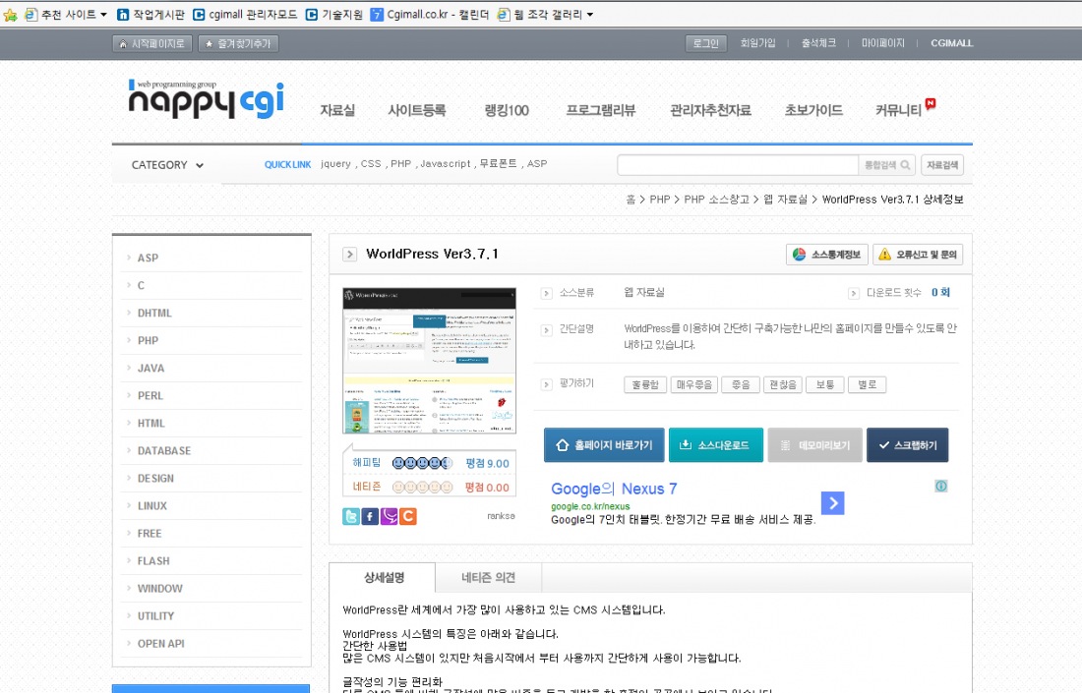Share page via the Twitter icon
This screenshot has width=1082, height=693.
(351, 516)
